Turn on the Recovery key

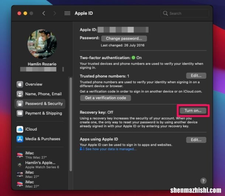(x=193, y=111)
